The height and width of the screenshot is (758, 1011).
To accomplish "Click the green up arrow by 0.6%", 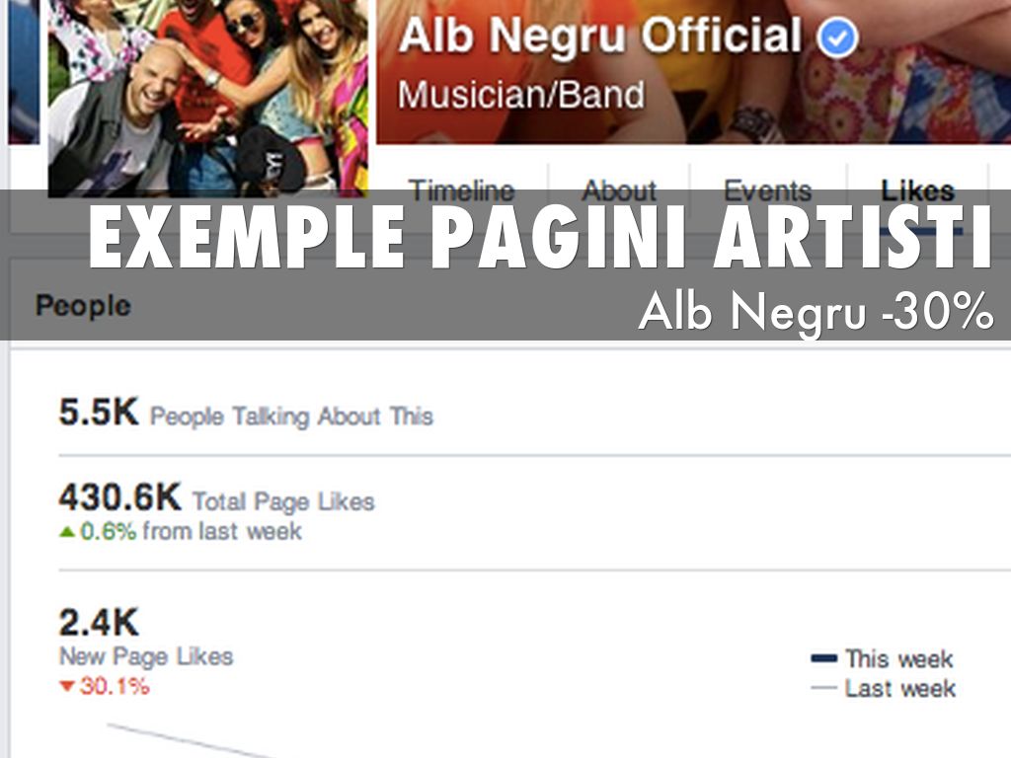I will 67,532.
